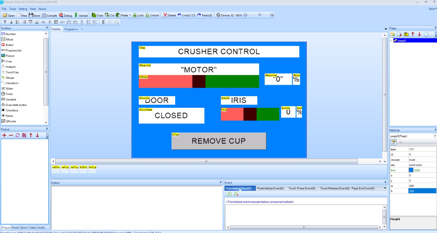Click the yellow folder icon in the Page panel toolbar
Screen dimensions: 437x233
point(406,34)
